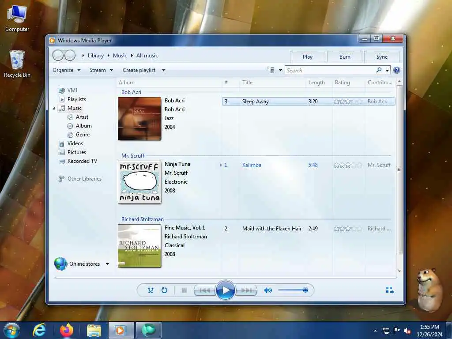The width and height of the screenshot is (452, 339).
Task: Toggle repeat mode button
Action: [x=164, y=290]
